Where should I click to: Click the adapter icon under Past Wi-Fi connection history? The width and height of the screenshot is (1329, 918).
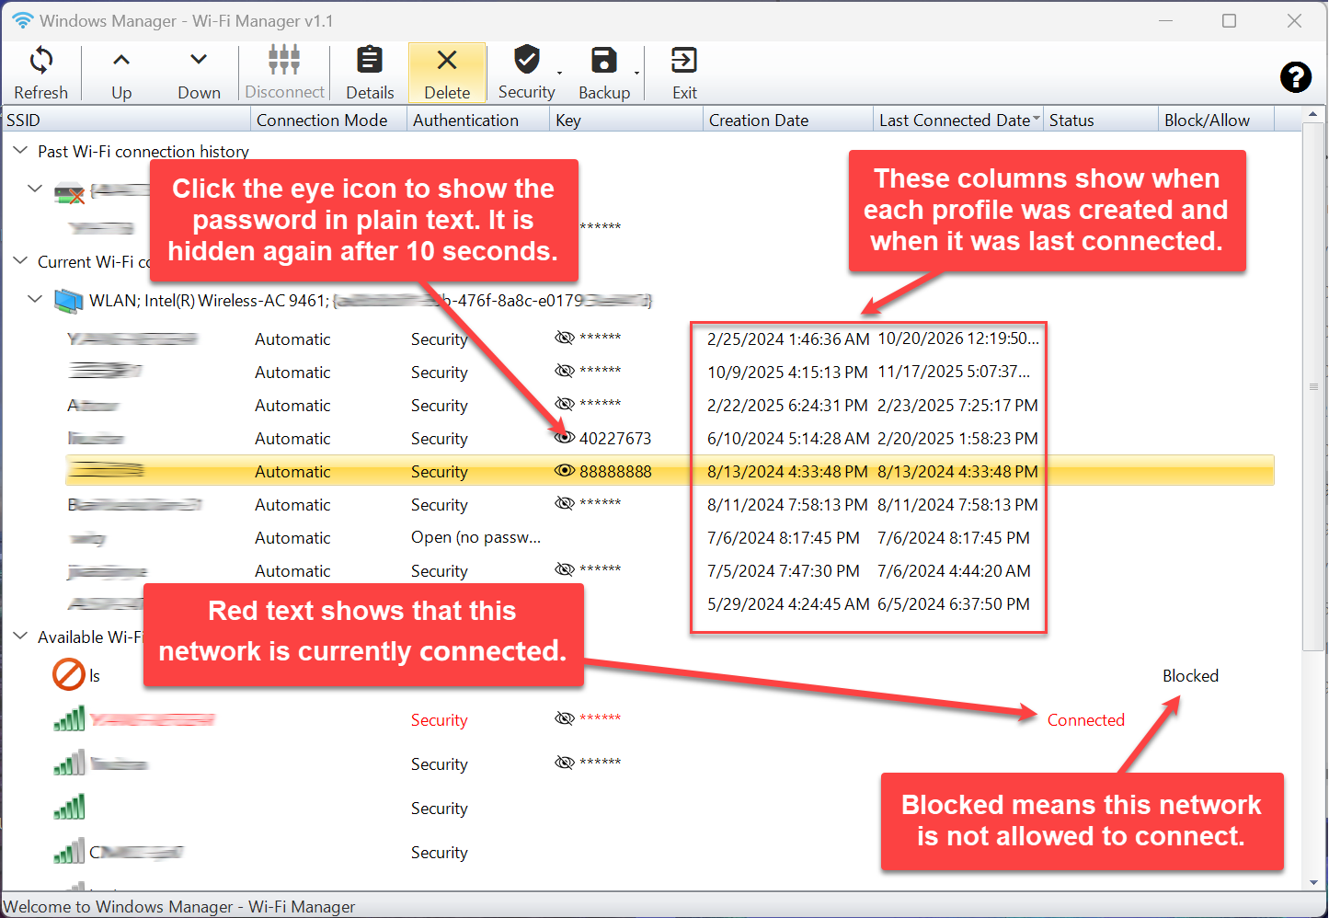[x=69, y=192]
